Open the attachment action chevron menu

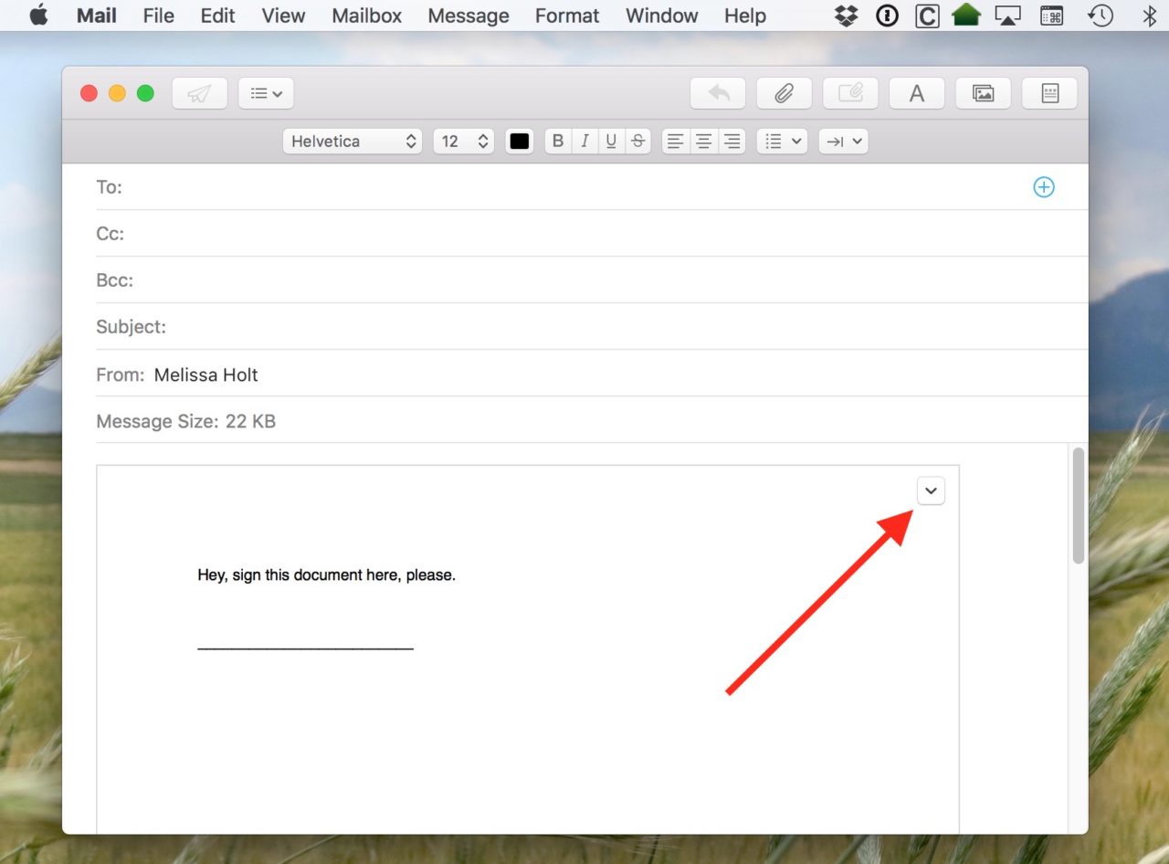pos(930,490)
